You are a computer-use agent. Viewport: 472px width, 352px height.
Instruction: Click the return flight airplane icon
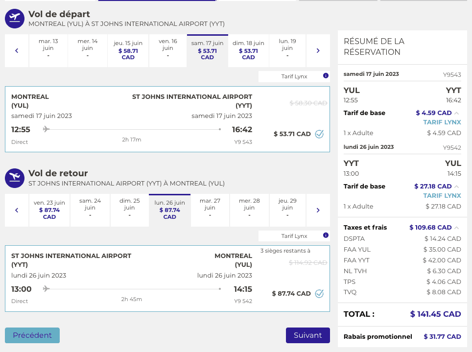pyautogui.click(x=15, y=178)
